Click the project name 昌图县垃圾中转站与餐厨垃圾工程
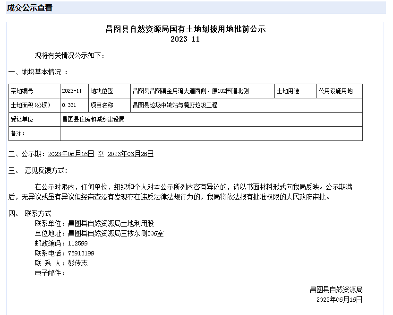 (175, 105)
